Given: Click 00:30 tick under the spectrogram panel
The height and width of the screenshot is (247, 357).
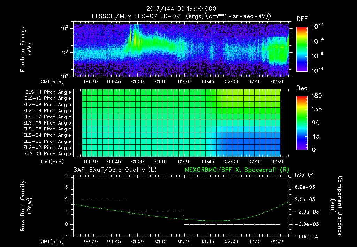Looking at the screenshot, I should coord(91,82).
